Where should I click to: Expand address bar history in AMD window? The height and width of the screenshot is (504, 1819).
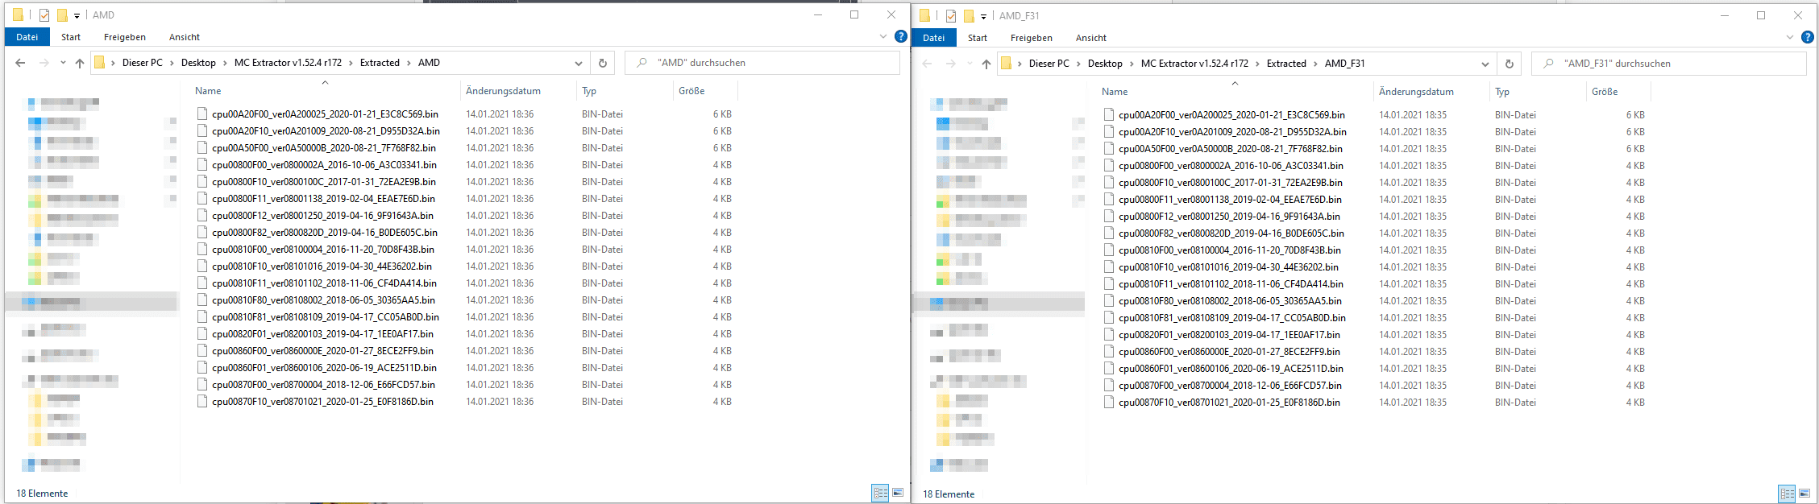coord(578,63)
